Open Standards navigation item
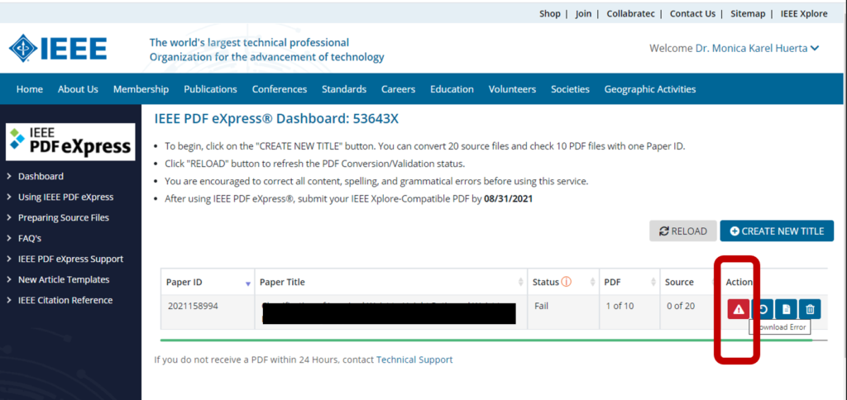Viewport: 847px width, 400px height. 344,89
